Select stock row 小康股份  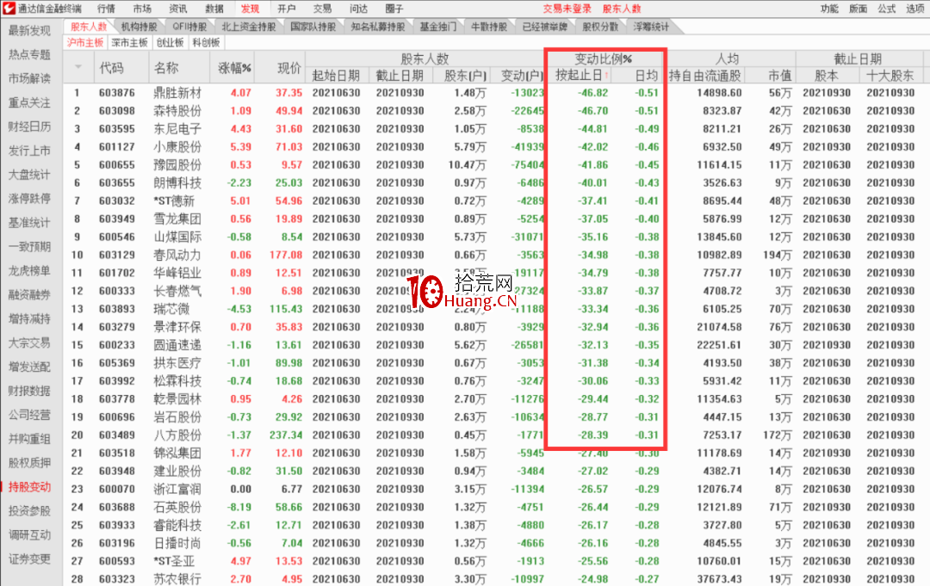click(495, 147)
